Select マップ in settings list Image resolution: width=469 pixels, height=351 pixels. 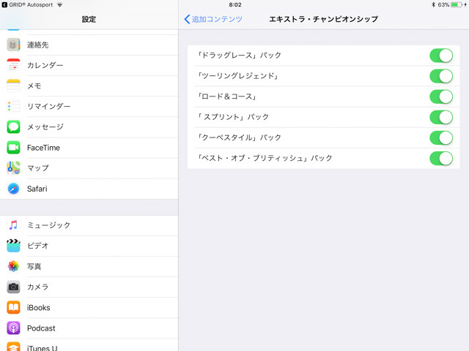(x=89, y=168)
